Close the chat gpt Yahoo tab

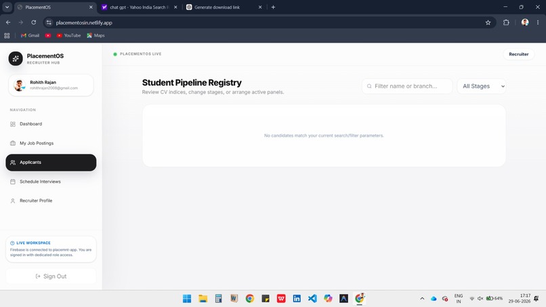click(x=175, y=7)
